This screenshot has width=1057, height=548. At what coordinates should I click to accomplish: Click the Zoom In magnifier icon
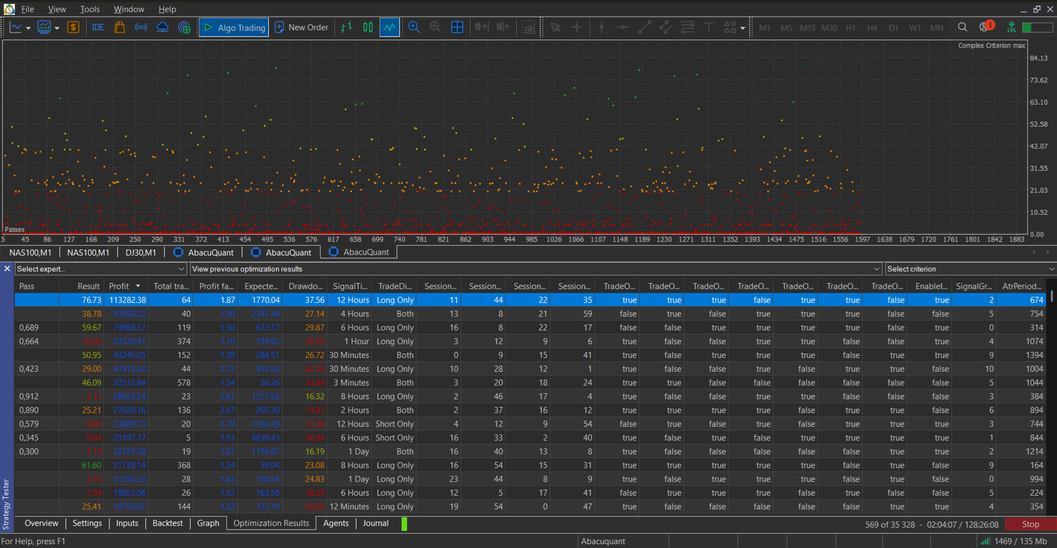(414, 28)
